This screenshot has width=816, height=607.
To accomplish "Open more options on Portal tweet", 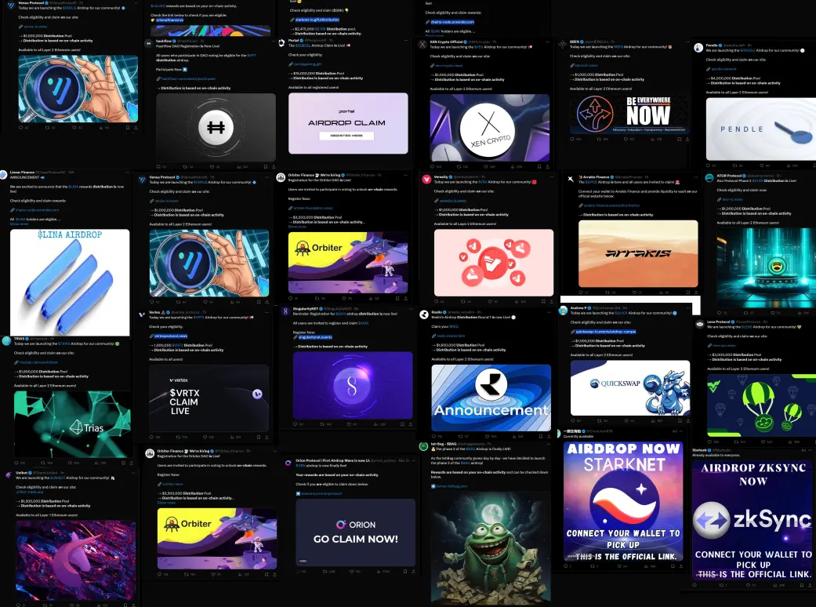I will [x=404, y=40].
